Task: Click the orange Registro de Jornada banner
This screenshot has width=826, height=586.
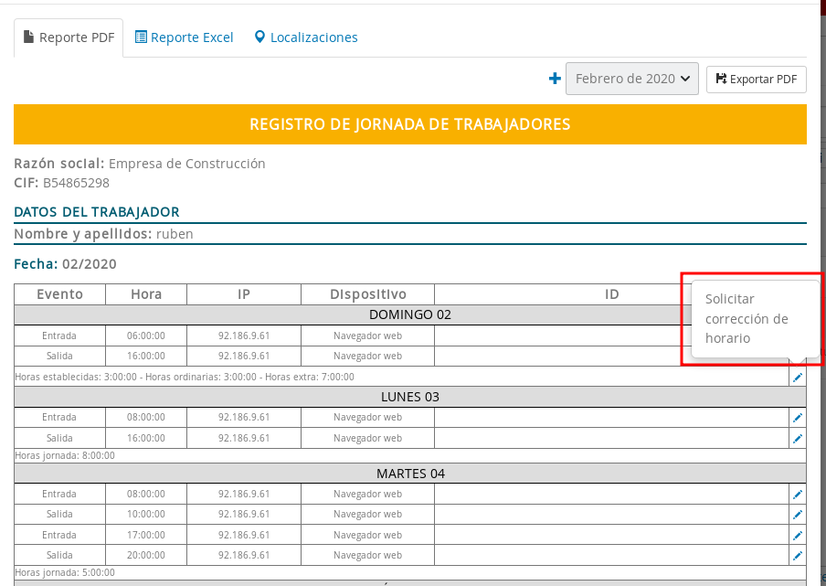Action: [x=410, y=124]
